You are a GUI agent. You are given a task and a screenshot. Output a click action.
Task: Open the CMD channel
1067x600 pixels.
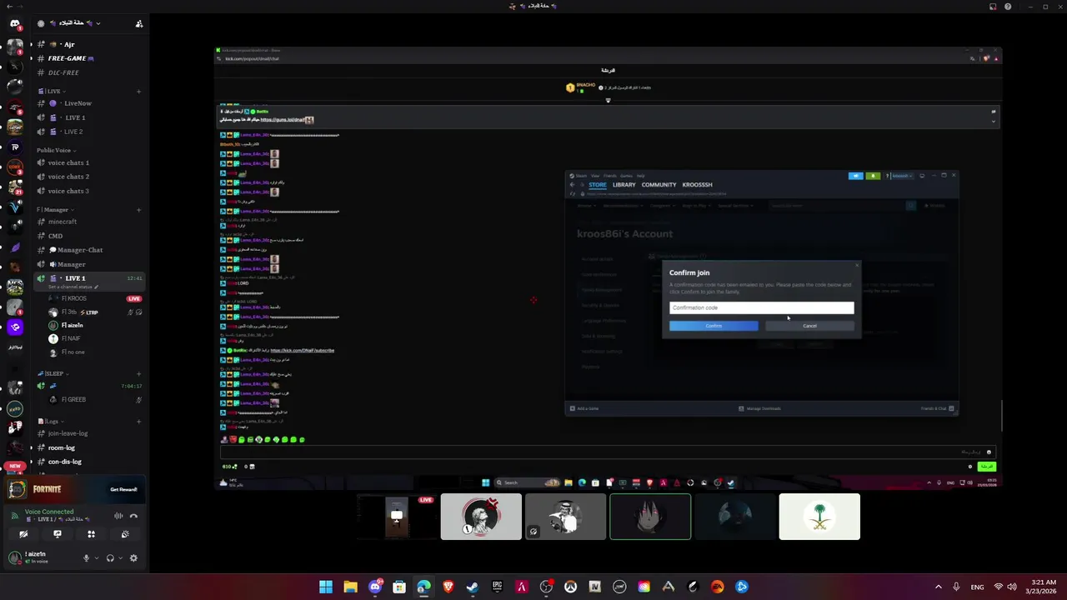click(x=88, y=236)
